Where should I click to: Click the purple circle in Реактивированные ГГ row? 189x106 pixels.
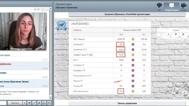point(133,76)
